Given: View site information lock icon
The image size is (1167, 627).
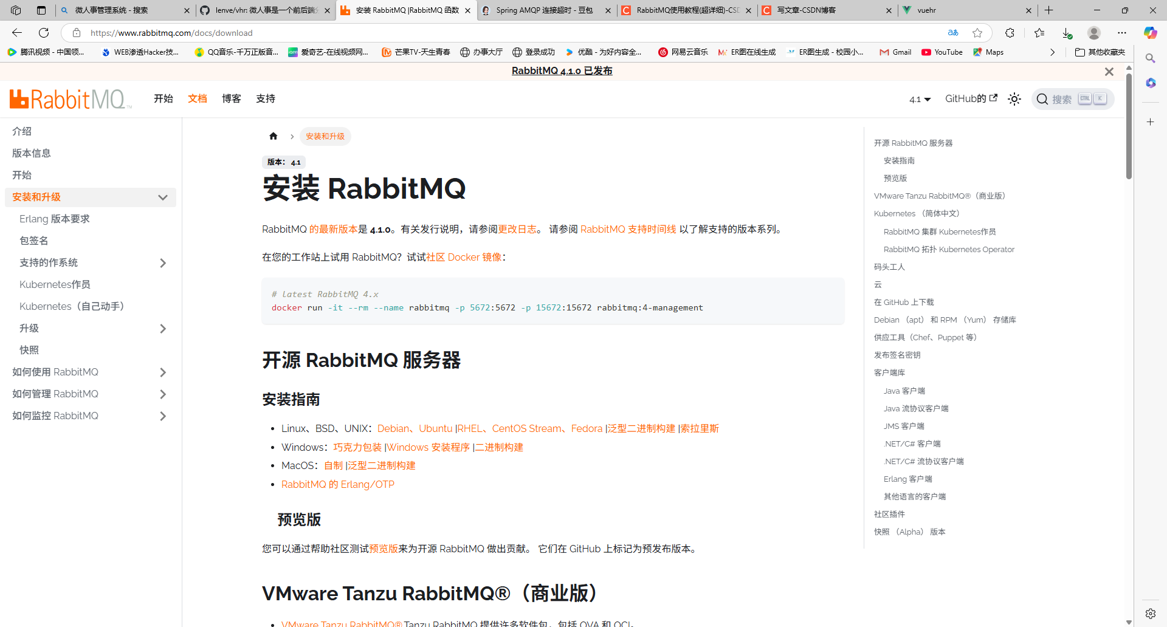Looking at the screenshot, I should point(77,33).
